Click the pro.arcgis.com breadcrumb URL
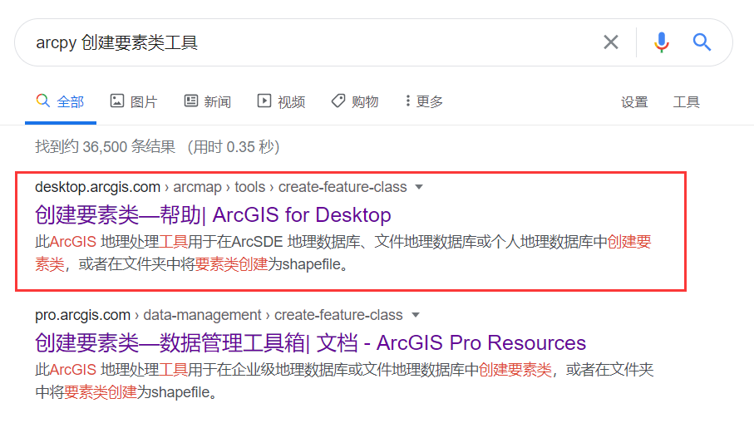This screenshot has width=754, height=428. click(x=219, y=315)
